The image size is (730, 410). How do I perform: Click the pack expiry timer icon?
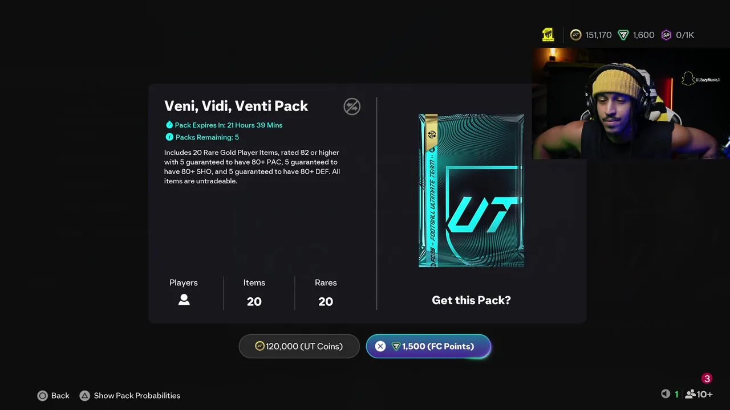click(x=169, y=125)
